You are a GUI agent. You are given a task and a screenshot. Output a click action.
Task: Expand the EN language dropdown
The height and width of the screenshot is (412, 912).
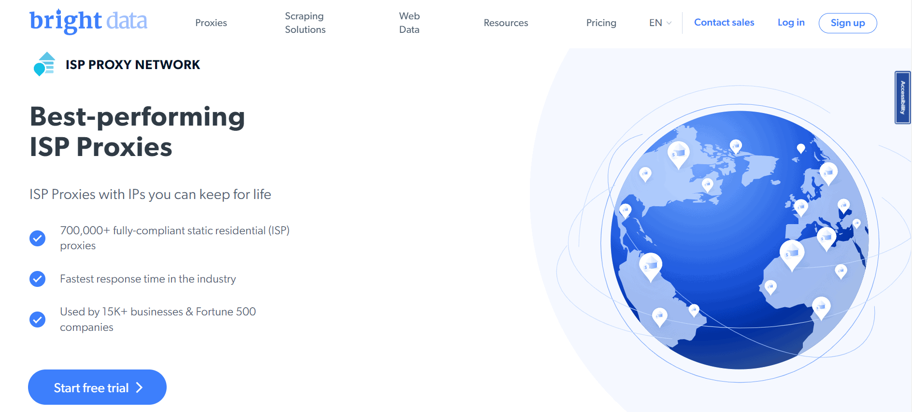pos(660,23)
